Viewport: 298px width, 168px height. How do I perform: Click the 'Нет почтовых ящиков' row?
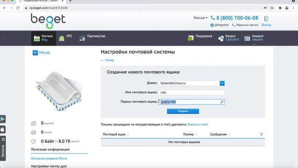[x=183, y=142]
